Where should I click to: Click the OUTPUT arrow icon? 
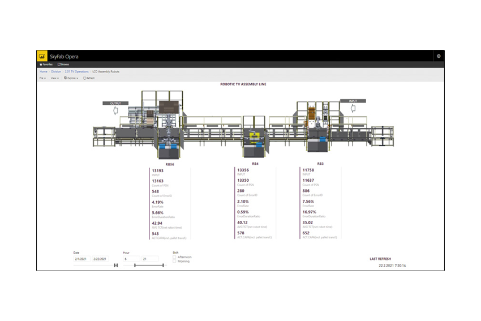(x=115, y=110)
